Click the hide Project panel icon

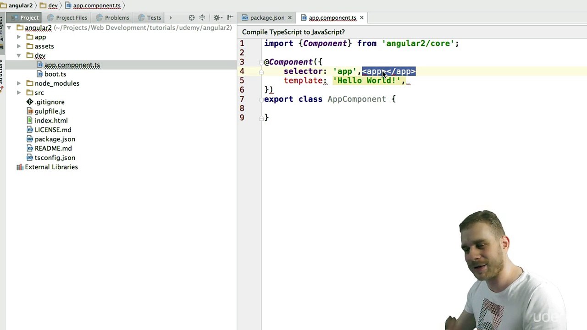(x=230, y=17)
